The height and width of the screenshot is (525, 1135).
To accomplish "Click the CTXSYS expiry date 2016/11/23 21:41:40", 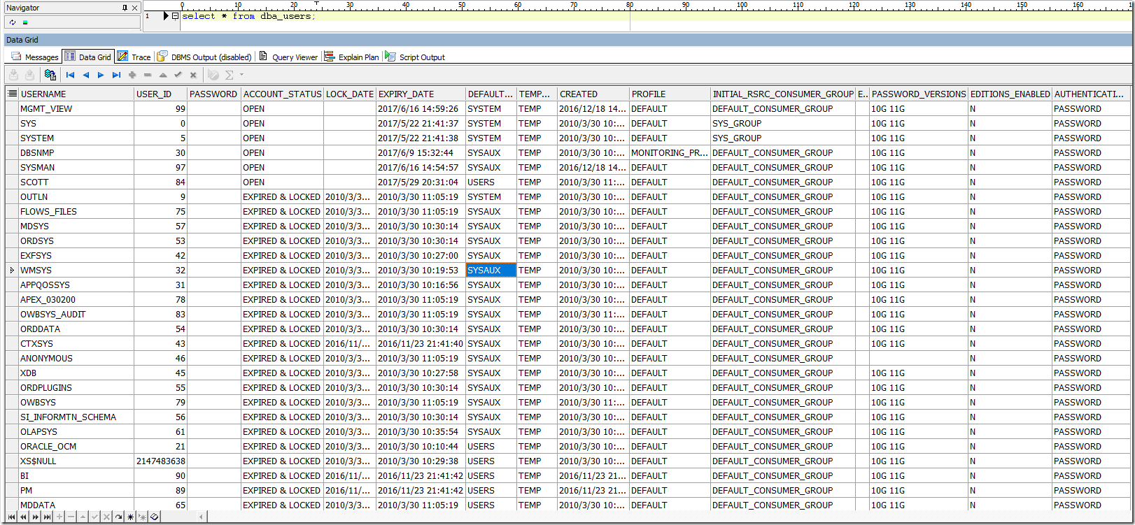I will pos(421,343).
